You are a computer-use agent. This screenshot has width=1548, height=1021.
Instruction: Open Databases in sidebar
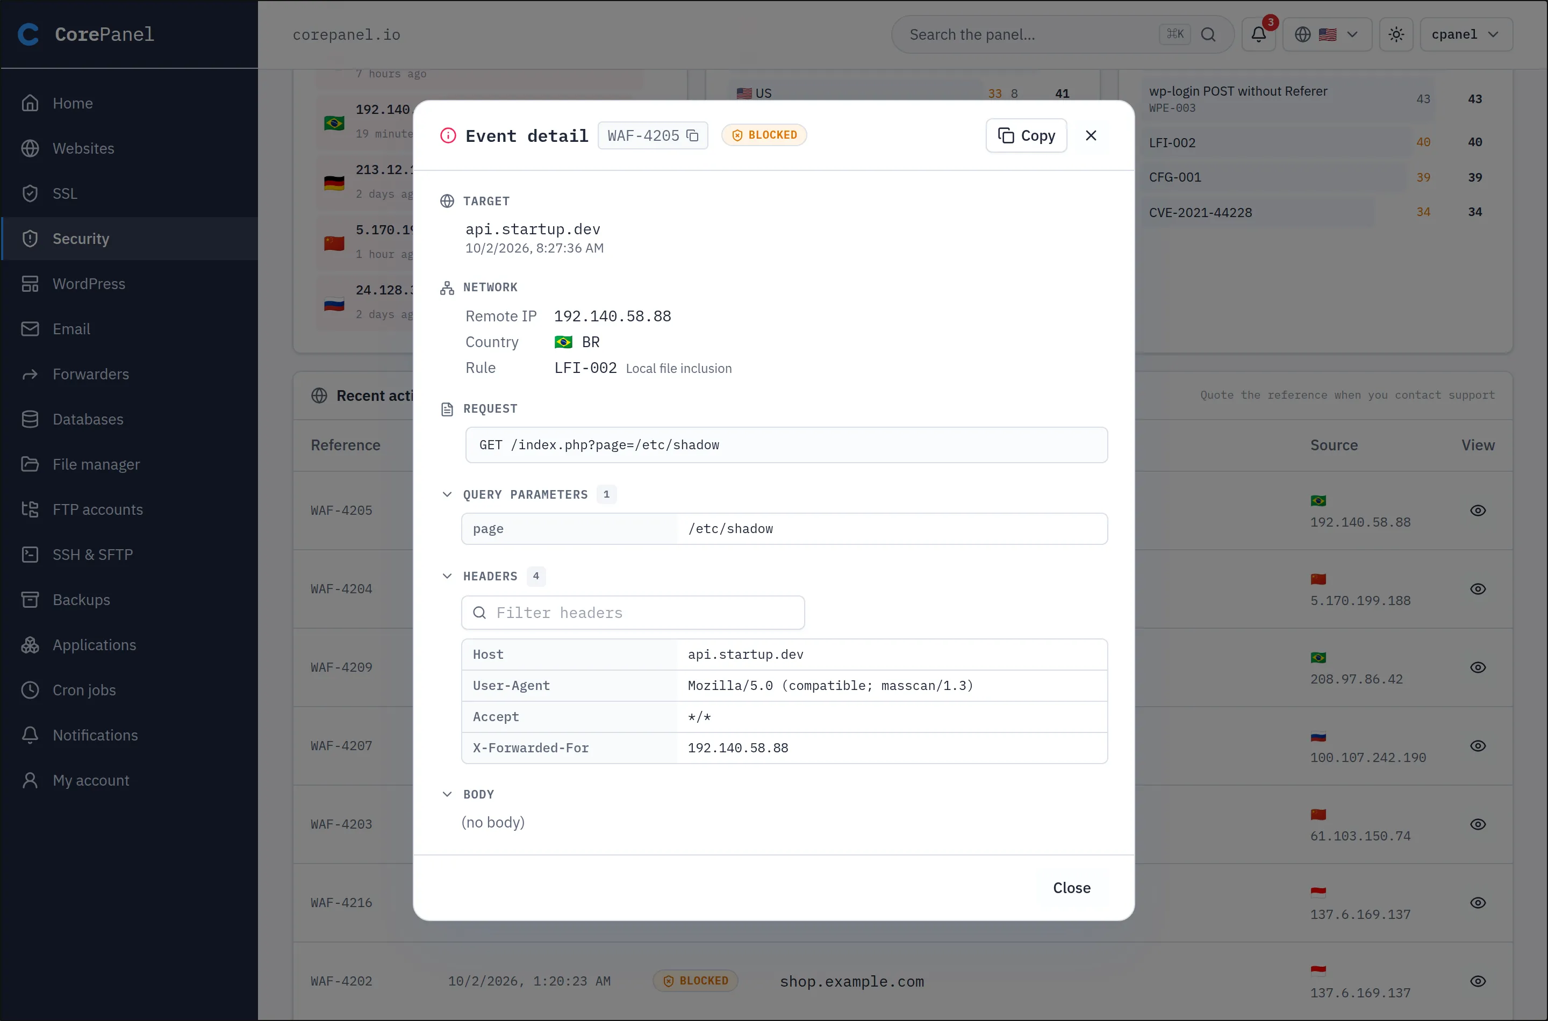(129, 419)
